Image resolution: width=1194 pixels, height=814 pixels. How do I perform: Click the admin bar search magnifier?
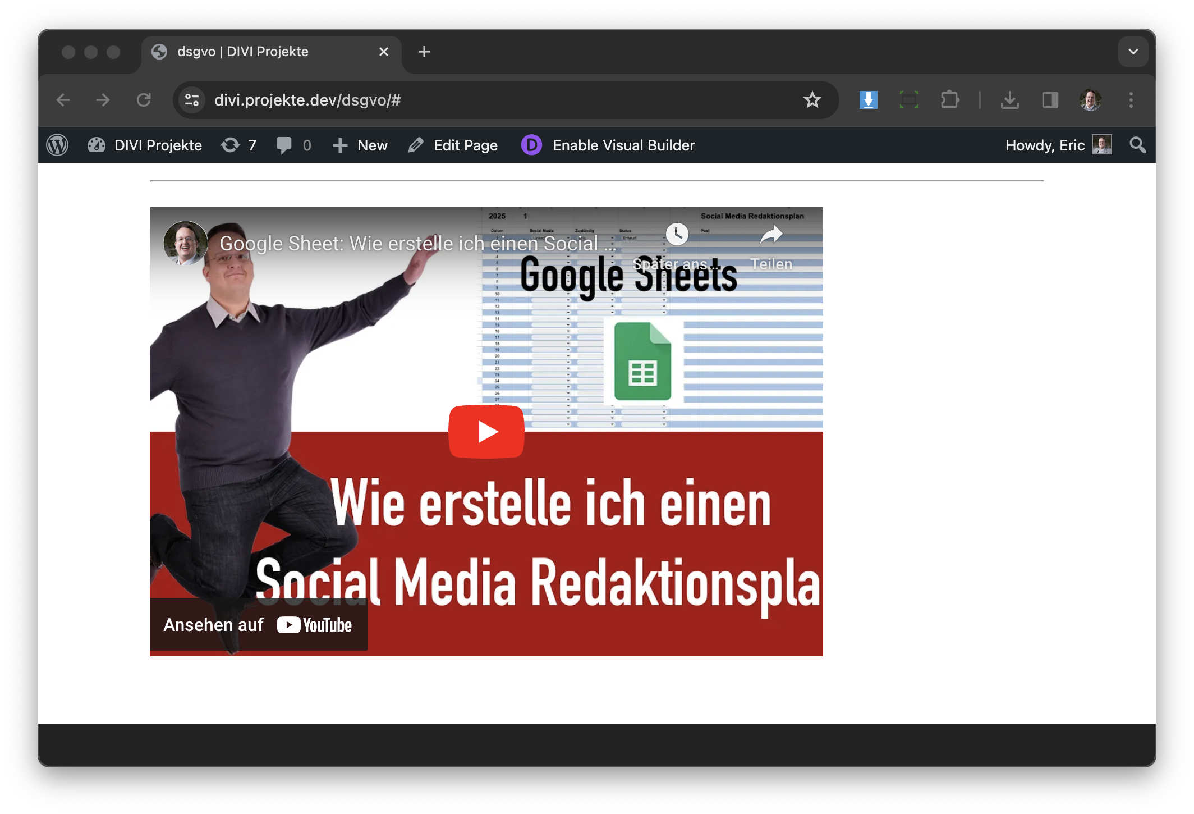click(1137, 145)
